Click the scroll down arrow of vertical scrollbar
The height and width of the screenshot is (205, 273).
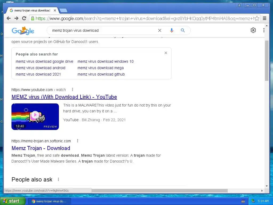click(x=267, y=186)
